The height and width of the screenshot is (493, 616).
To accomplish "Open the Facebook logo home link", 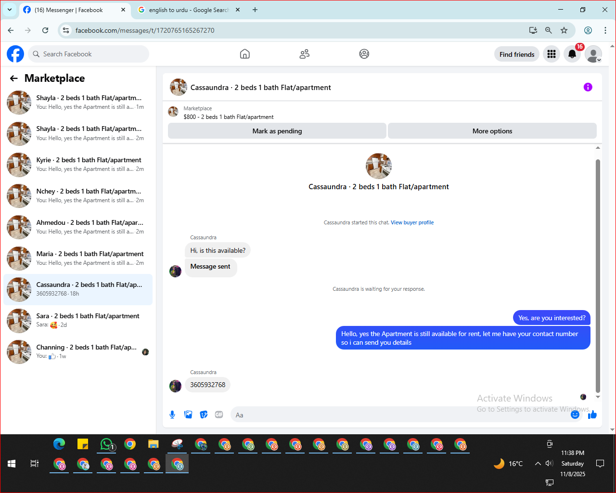I will [15, 54].
